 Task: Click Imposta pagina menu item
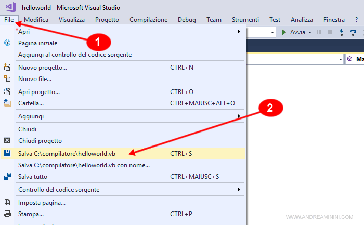(x=42, y=202)
